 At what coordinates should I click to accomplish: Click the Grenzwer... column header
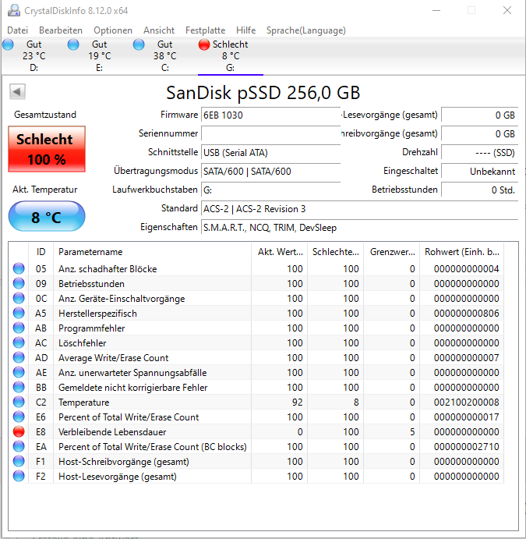point(392,252)
